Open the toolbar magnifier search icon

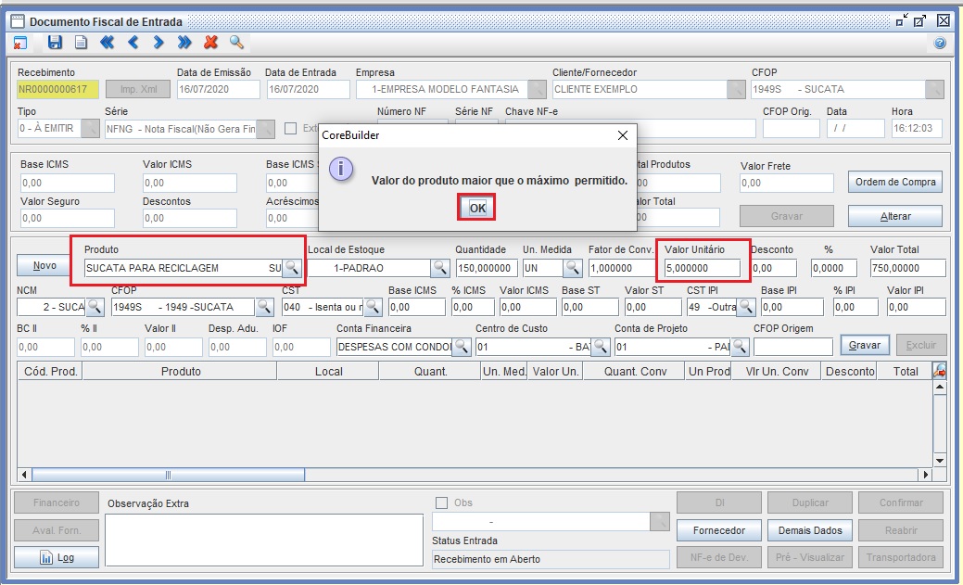click(x=236, y=43)
